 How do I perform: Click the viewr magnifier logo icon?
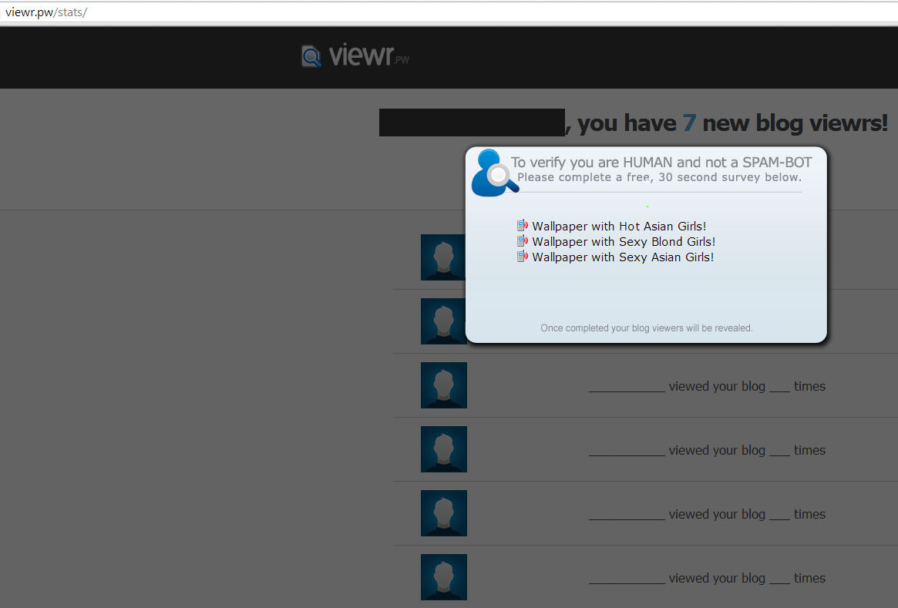311,56
